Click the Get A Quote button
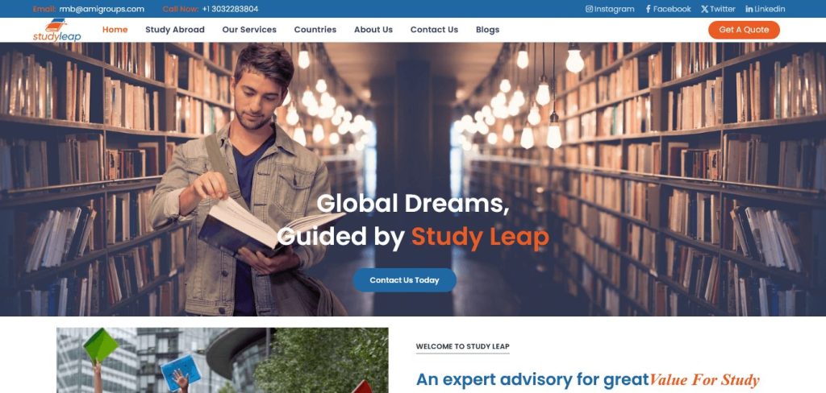826x393 pixels. [x=744, y=30]
